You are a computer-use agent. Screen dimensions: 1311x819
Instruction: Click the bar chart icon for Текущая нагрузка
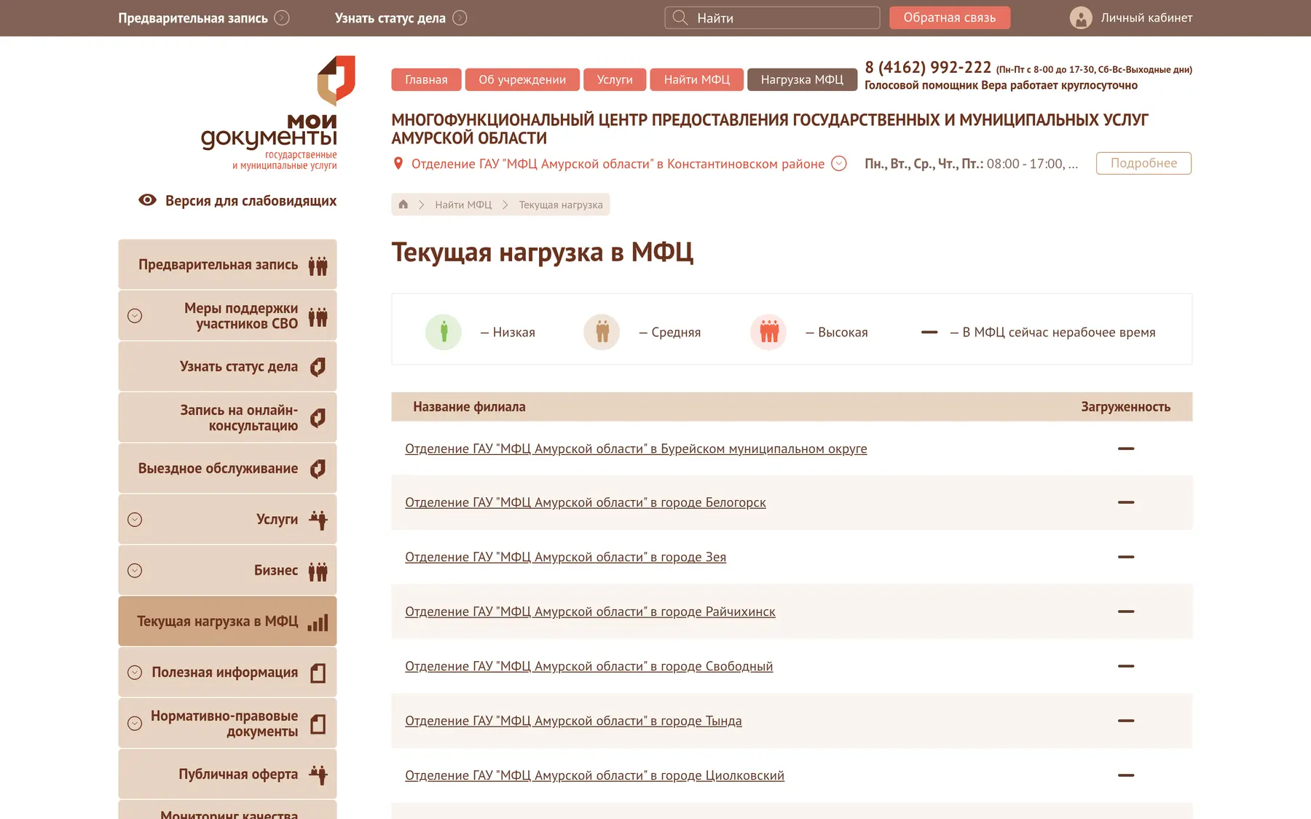(318, 622)
